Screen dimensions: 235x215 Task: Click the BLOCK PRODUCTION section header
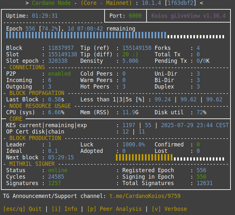[x=35, y=138]
